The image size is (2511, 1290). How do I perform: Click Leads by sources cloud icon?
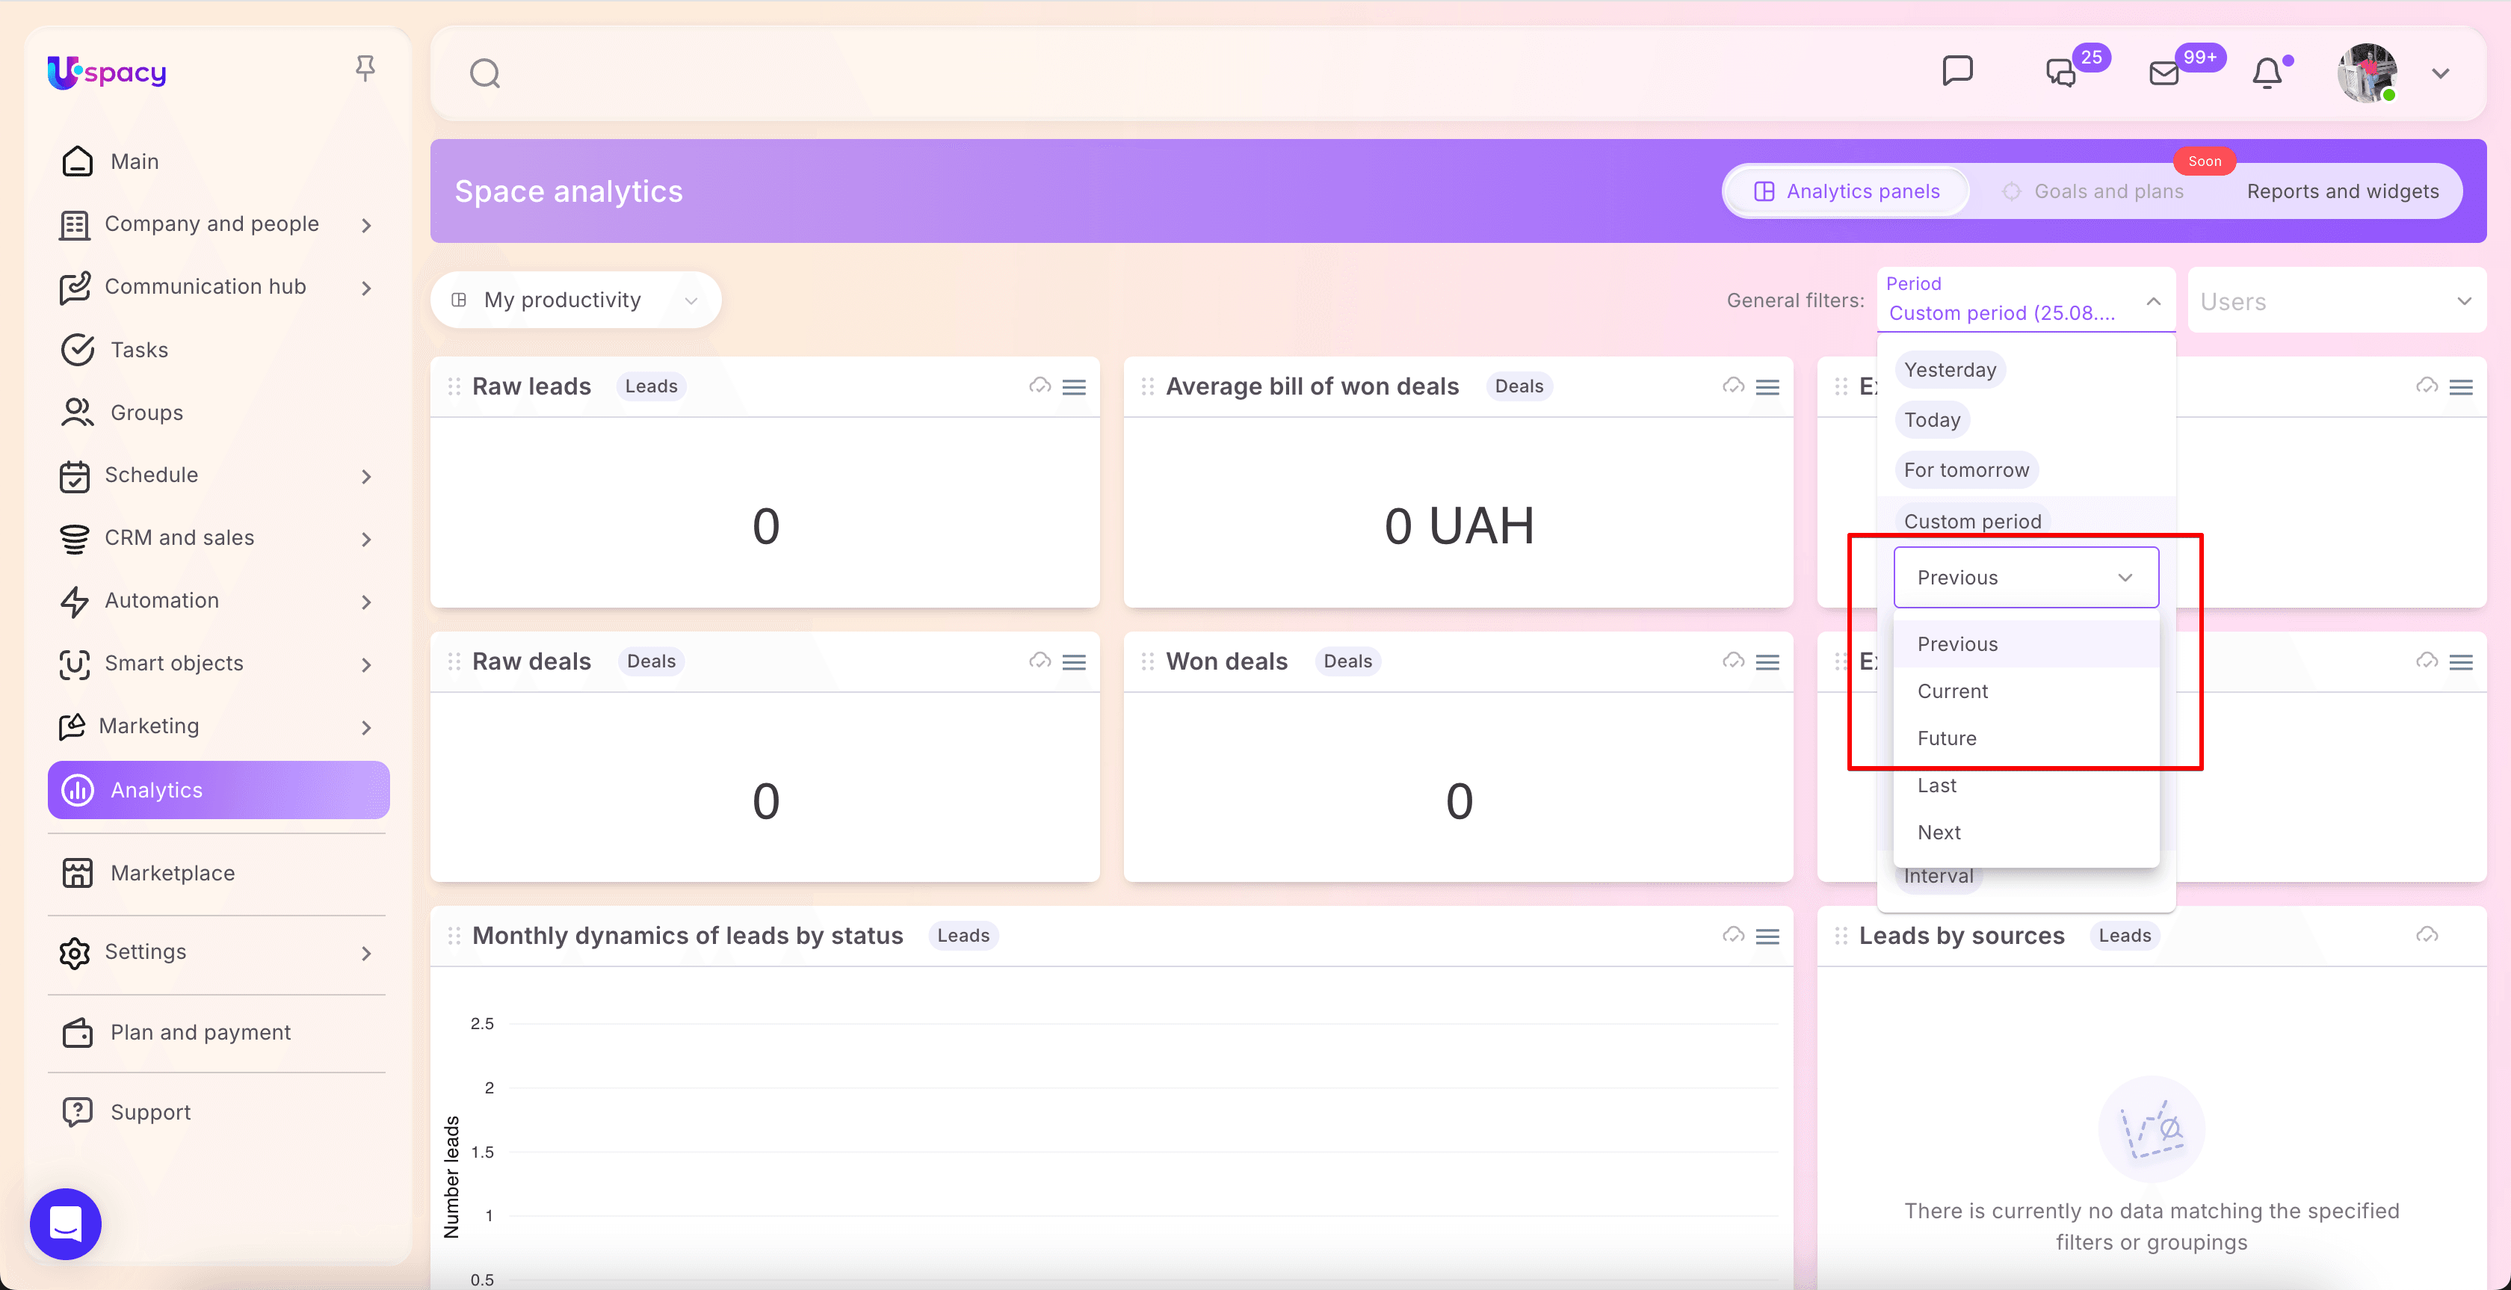(x=2427, y=935)
